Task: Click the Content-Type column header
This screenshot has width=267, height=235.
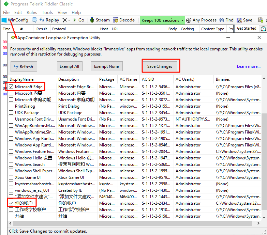Action: tap(213, 29)
